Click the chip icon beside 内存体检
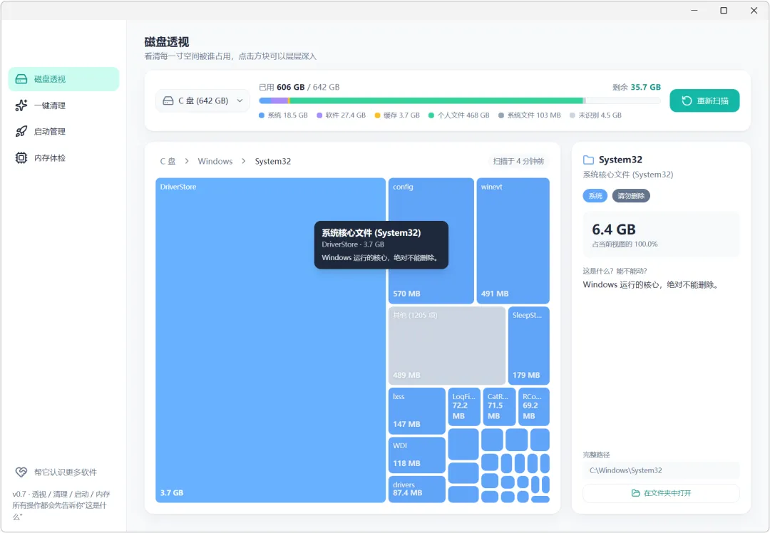The height and width of the screenshot is (533, 770). [x=21, y=158]
